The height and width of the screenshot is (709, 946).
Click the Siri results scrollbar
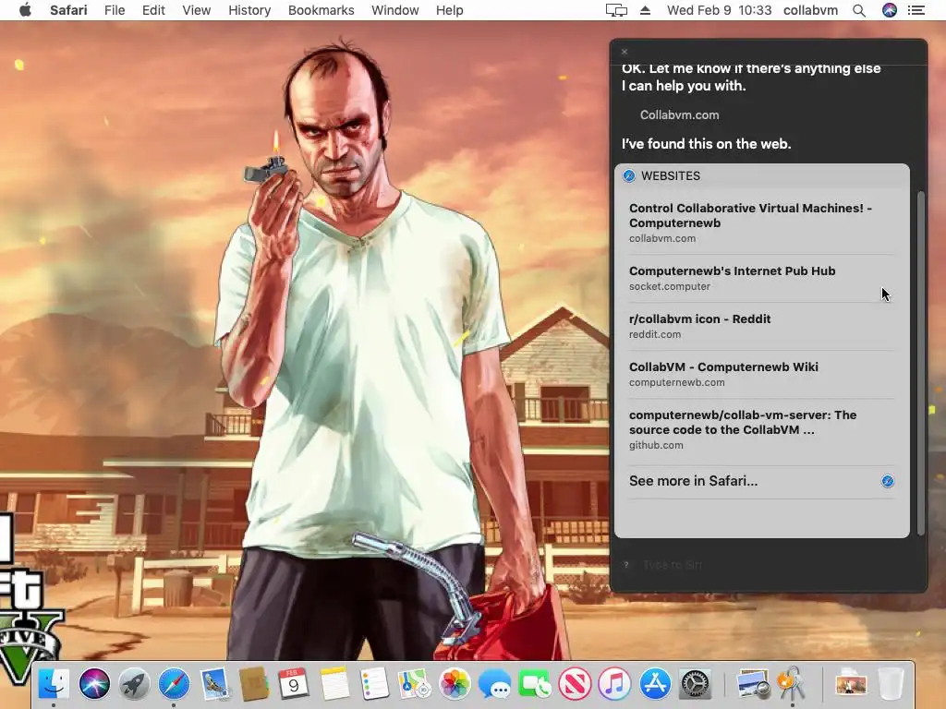click(x=920, y=363)
